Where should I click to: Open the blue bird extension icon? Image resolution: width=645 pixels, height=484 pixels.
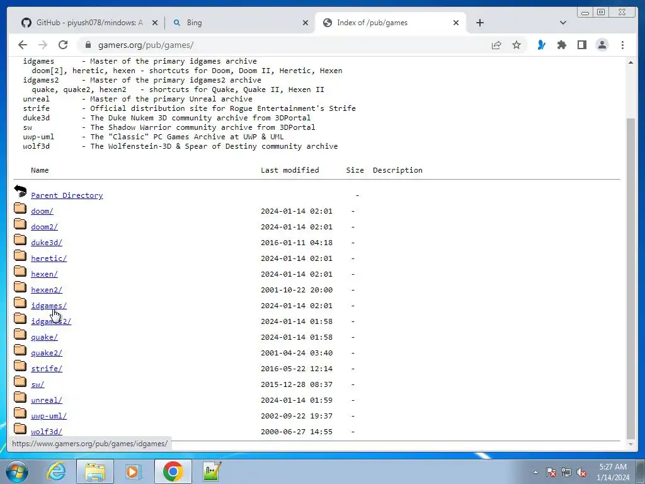pos(541,45)
